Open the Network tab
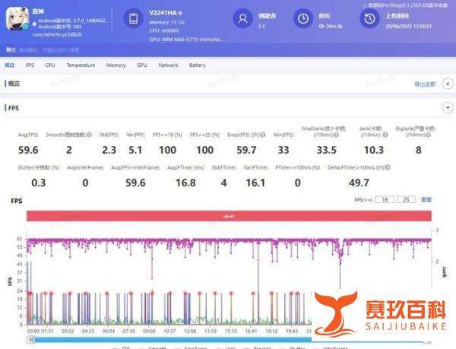 tap(168, 65)
